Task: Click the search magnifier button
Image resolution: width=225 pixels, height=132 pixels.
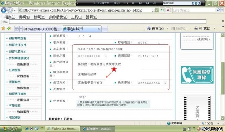Action: [218, 10]
